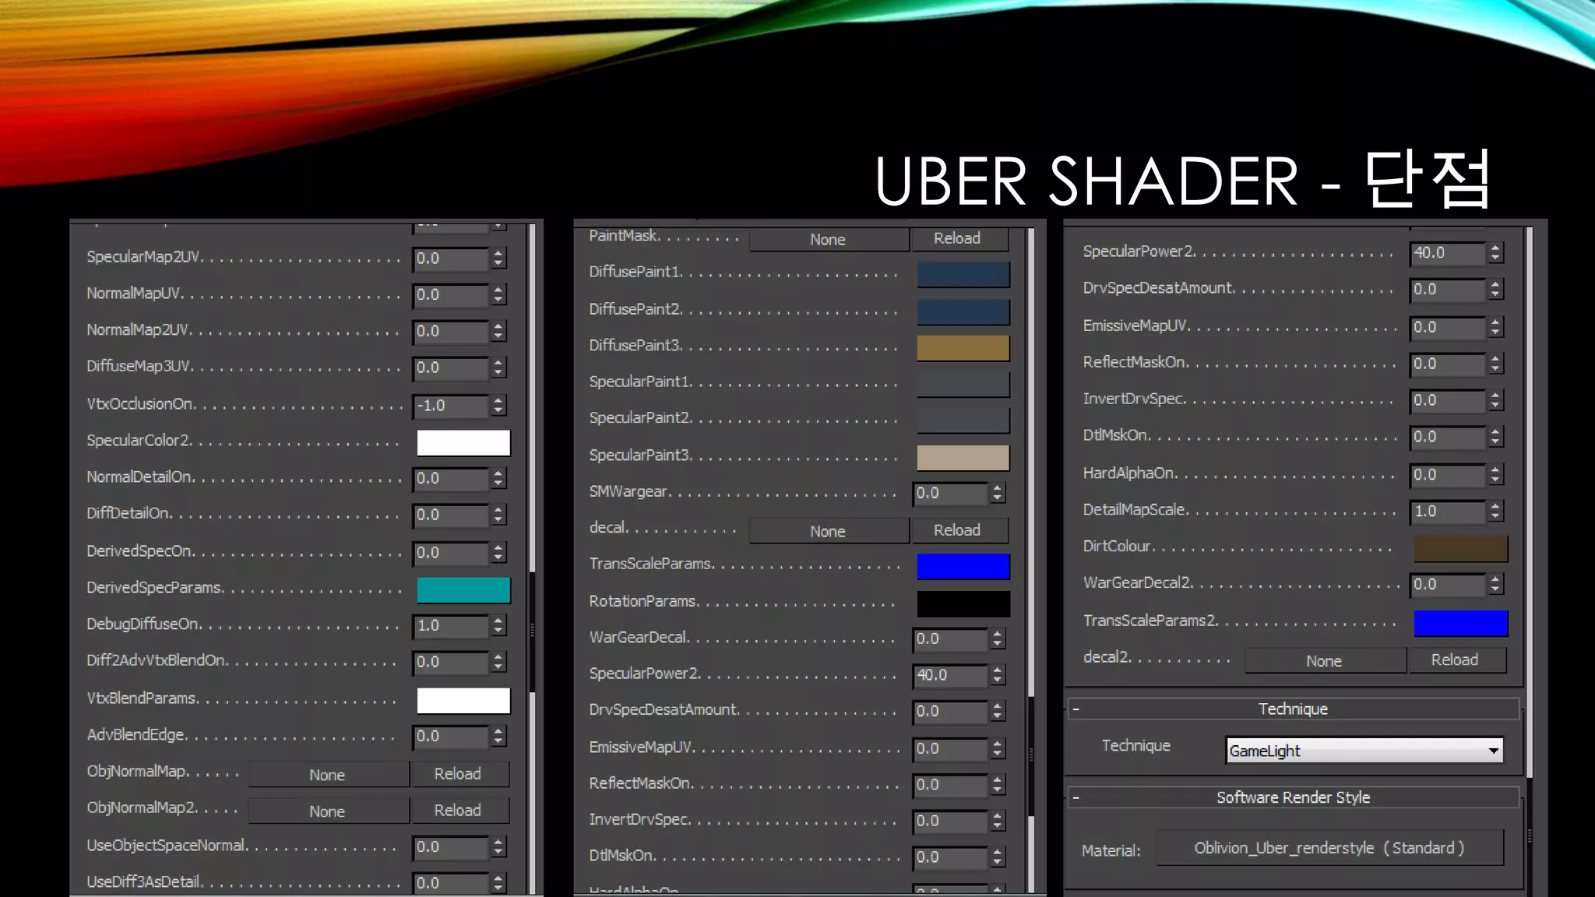Click the SpecularPaint2 dark gray swatch

pos(963,420)
